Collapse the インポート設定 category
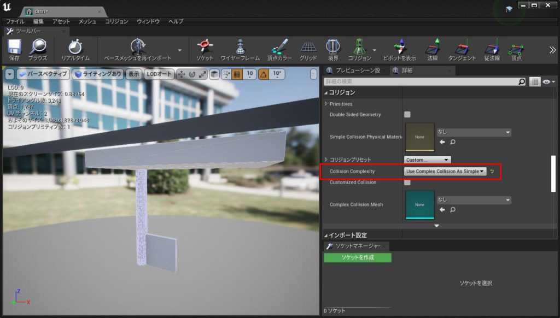560x318 pixels. coord(326,235)
